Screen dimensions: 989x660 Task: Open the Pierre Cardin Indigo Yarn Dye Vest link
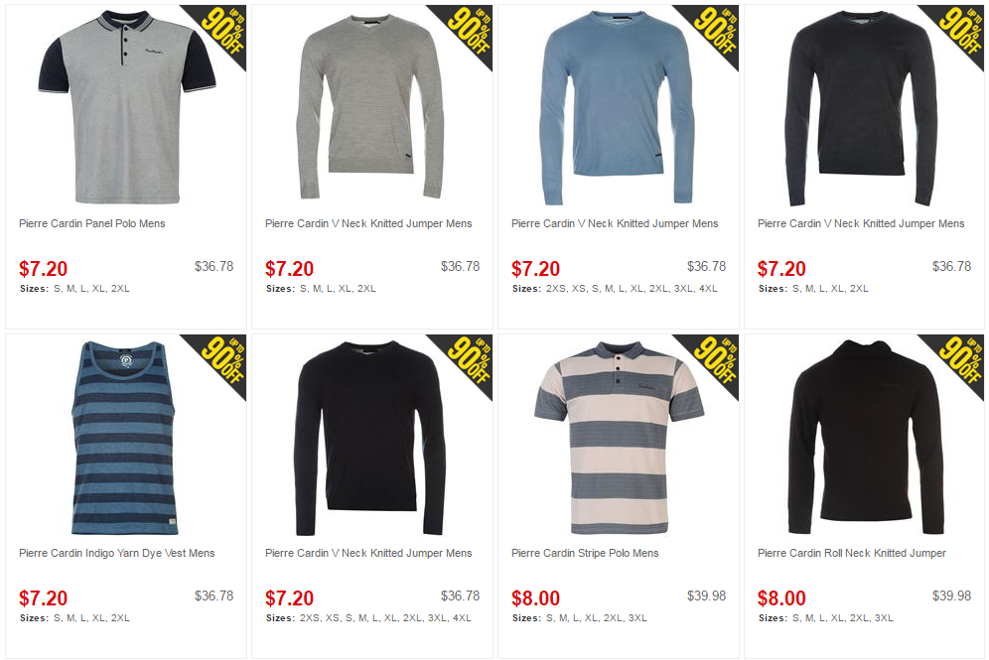point(117,553)
